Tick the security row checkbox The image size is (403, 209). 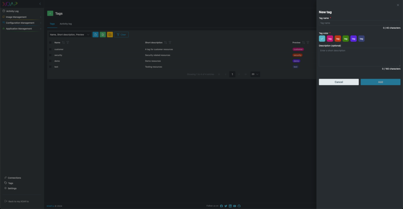coord(50,55)
